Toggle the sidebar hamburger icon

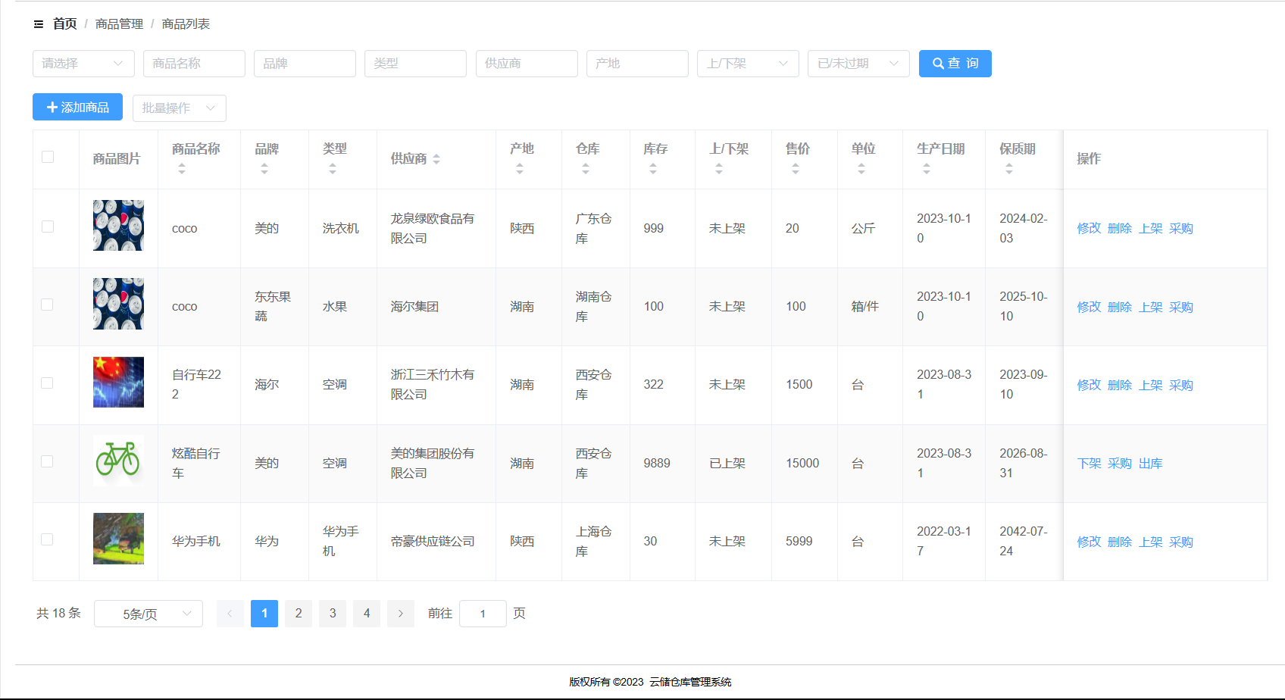(39, 24)
